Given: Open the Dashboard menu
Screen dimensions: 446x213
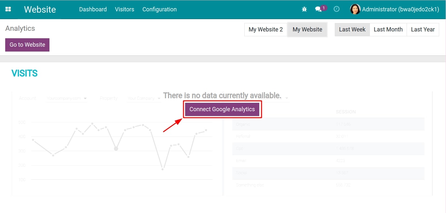Looking at the screenshot, I should coord(93,9).
